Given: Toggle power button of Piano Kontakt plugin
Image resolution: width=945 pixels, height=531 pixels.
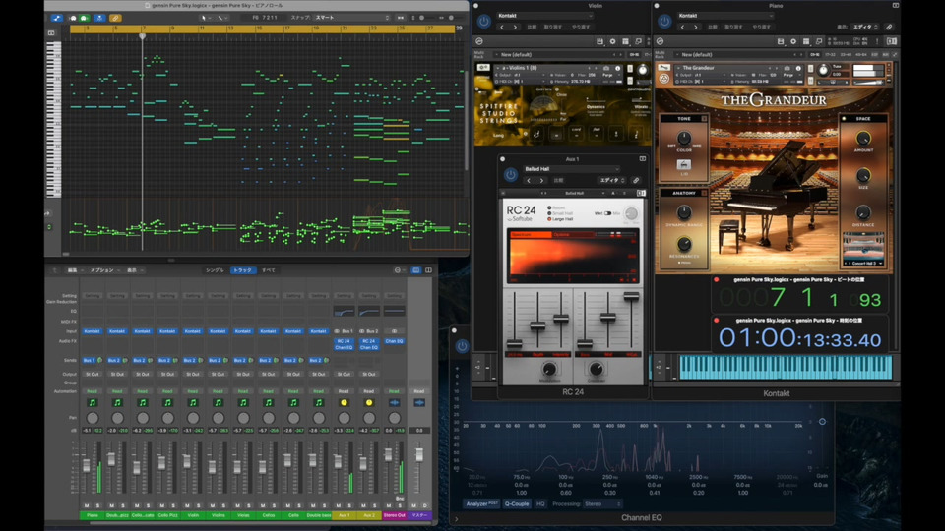Looking at the screenshot, I should coord(664,21).
